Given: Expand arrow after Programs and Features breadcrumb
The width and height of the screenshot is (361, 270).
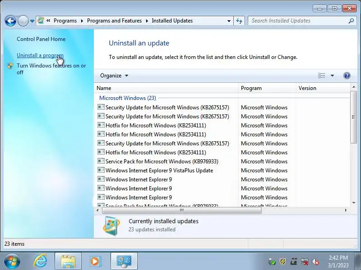Looking at the screenshot, I should pos(147,21).
